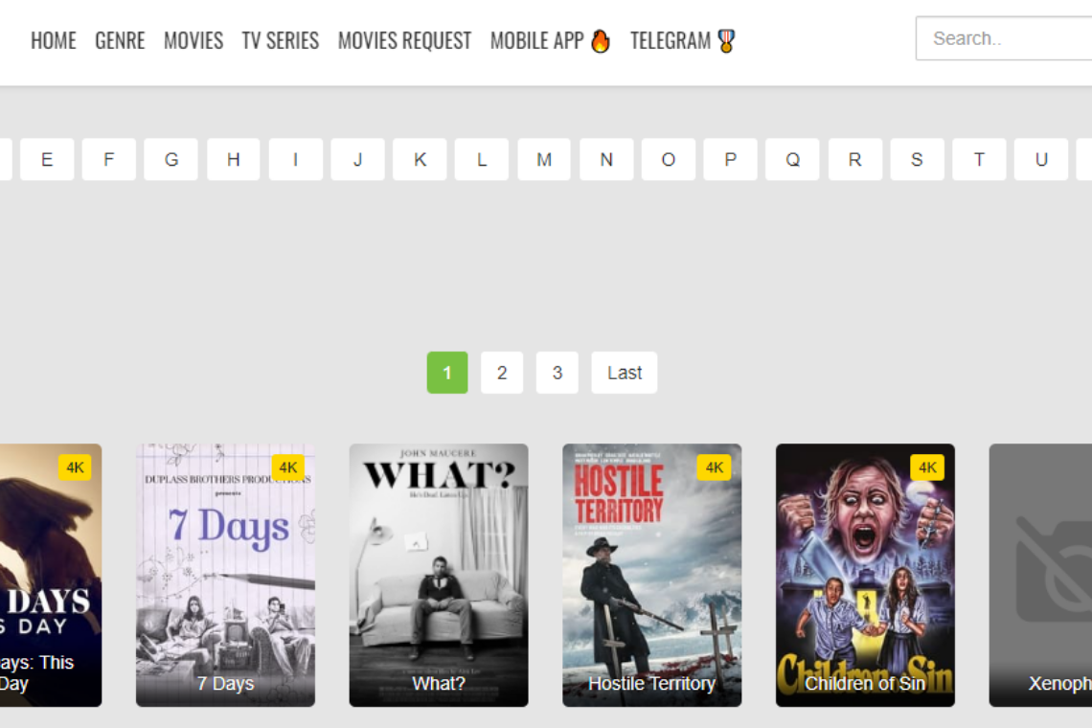This screenshot has width=1092, height=728.
Task: Filter titles by letter J
Action: 358,160
